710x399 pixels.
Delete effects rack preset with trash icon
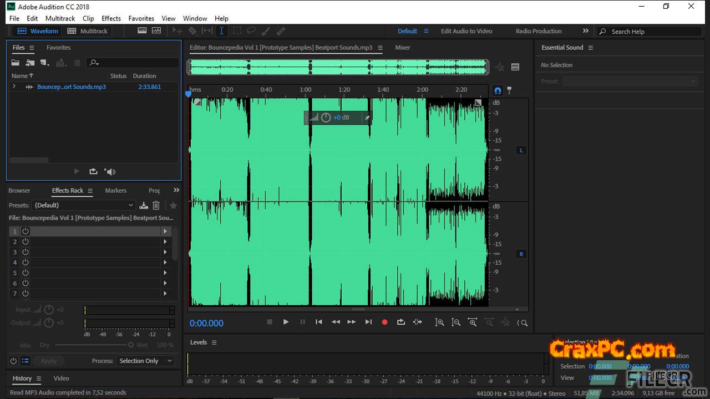(x=156, y=205)
